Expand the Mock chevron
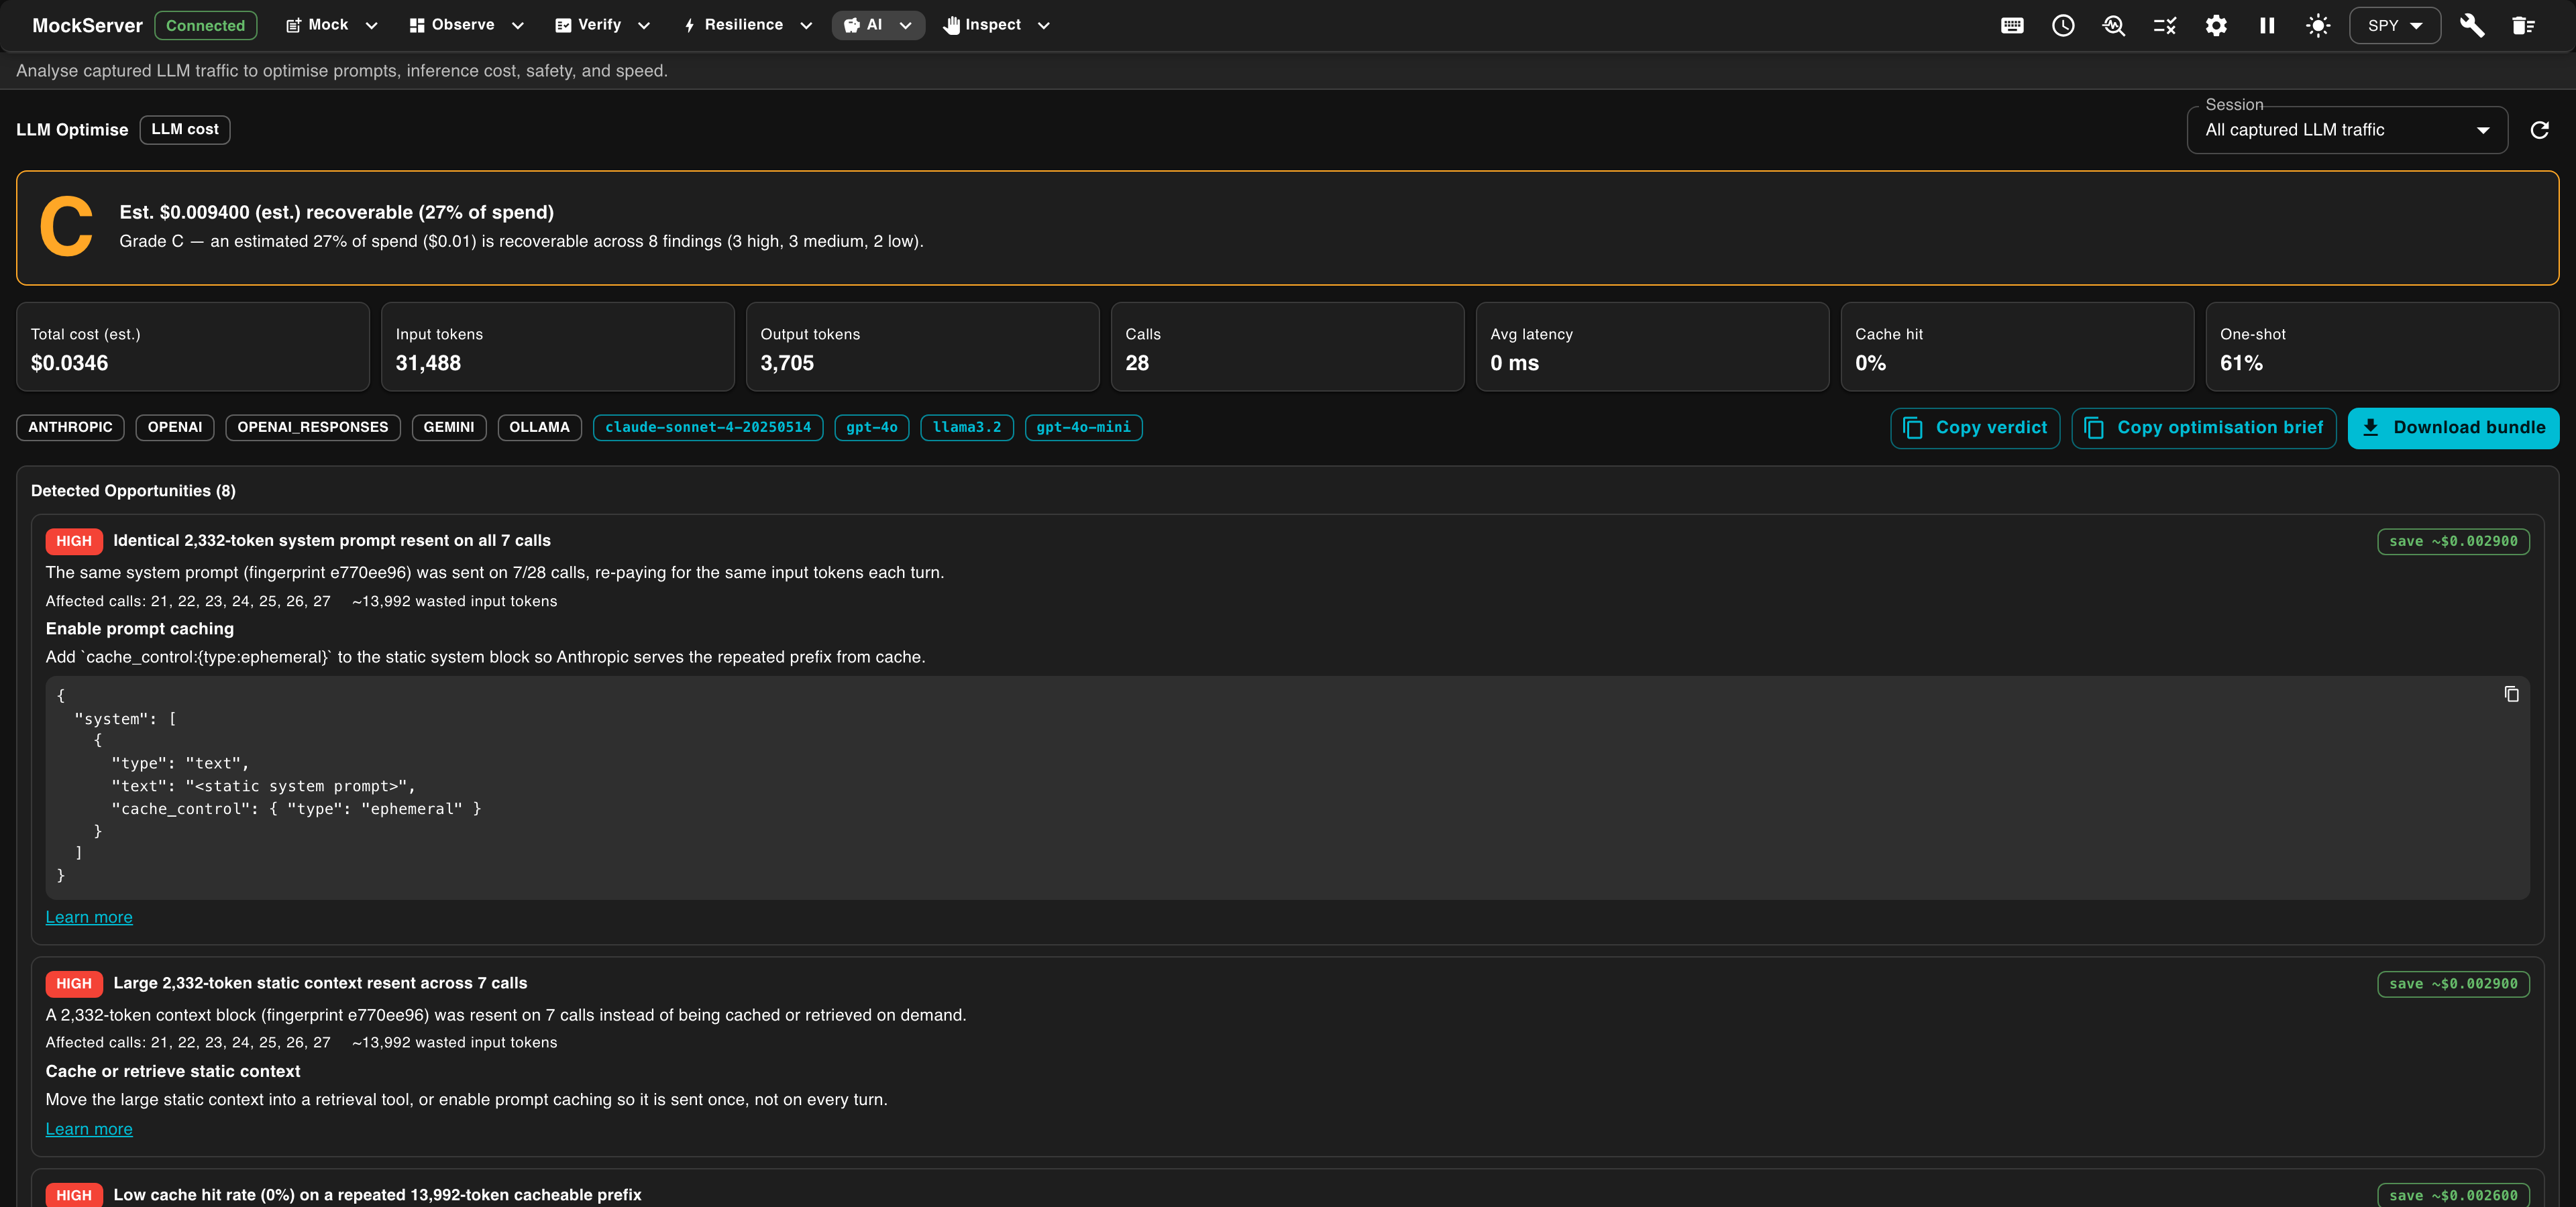Screen dimensions: 2576x1207 pyautogui.click(x=371, y=26)
